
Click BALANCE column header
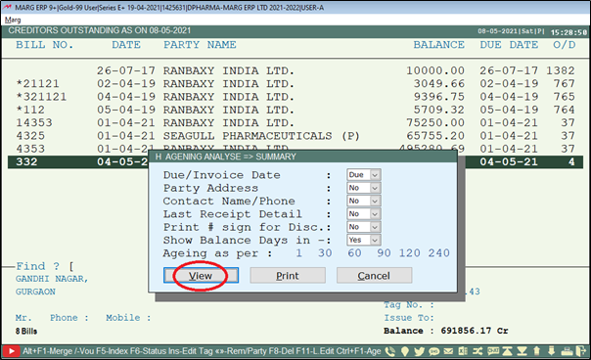(438, 45)
